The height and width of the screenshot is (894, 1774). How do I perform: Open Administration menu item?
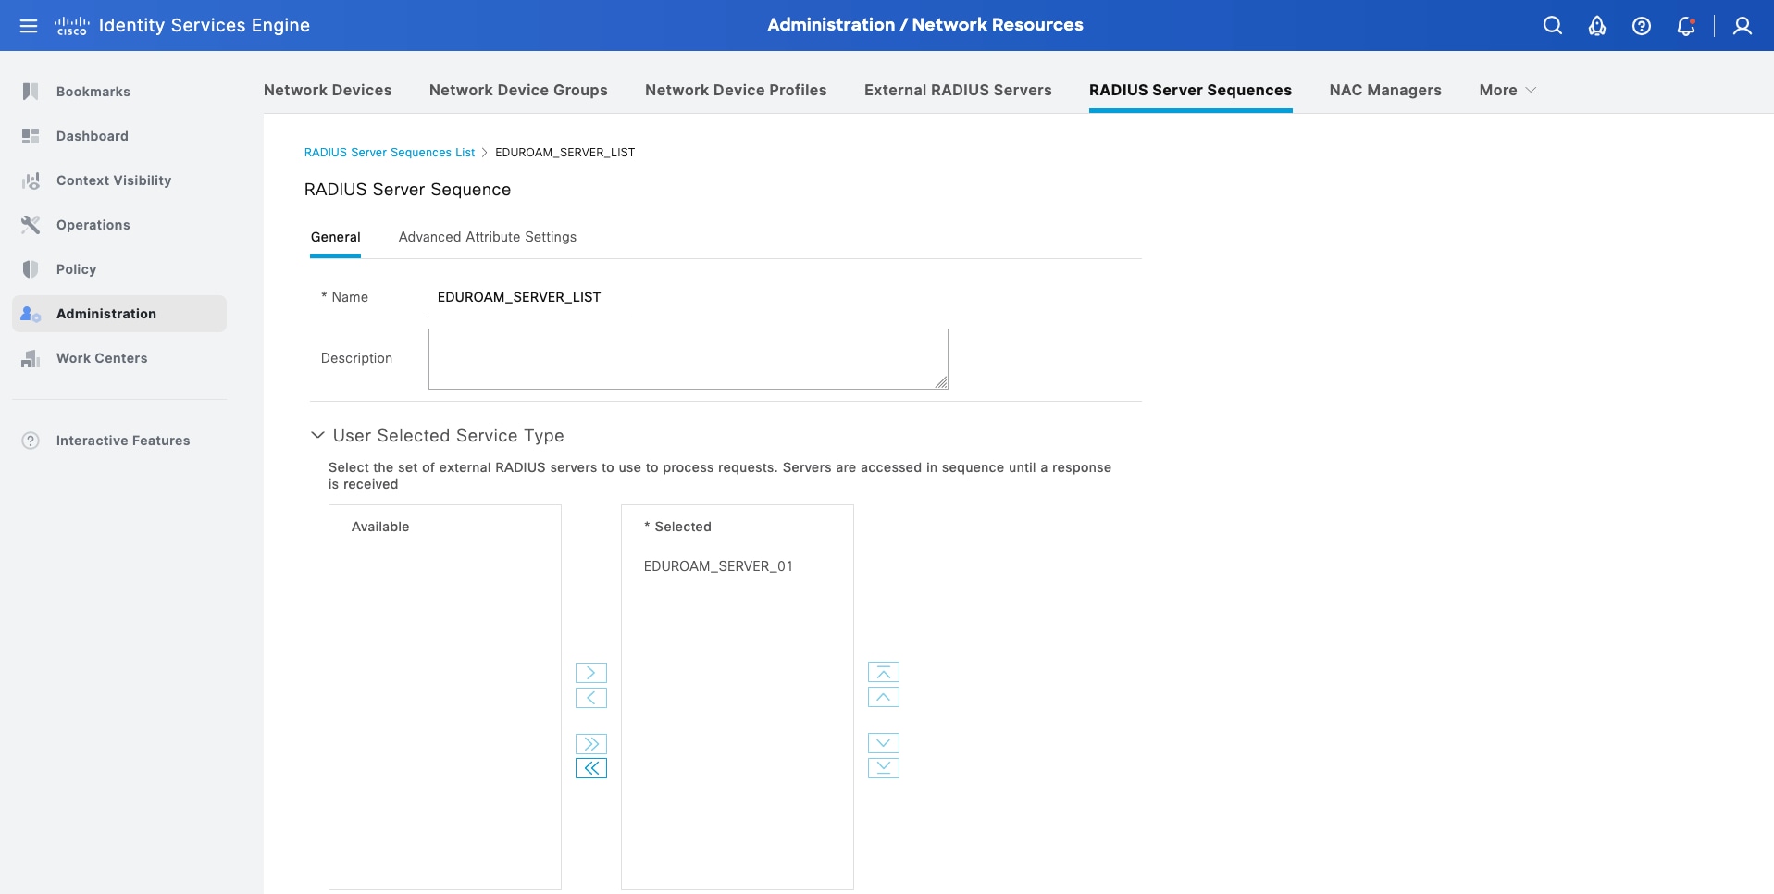[x=106, y=314]
